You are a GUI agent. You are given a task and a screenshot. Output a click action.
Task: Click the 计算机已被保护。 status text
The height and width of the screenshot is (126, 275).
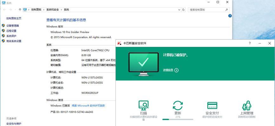point(175,55)
